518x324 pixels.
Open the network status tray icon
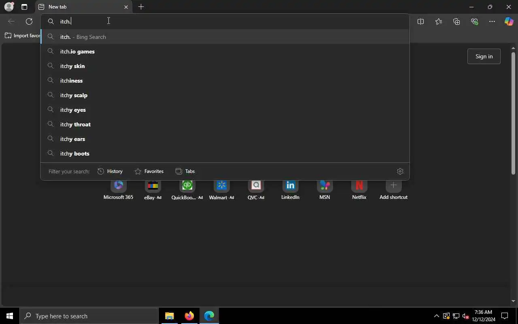pos(456,316)
